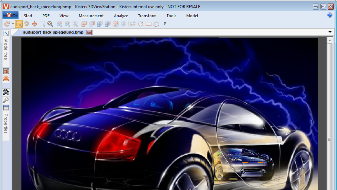Maximize the 3DViewStation window

coord(323,7)
